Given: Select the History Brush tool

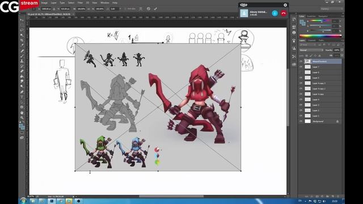Looking at the screenshot, I should click(22, 66).
